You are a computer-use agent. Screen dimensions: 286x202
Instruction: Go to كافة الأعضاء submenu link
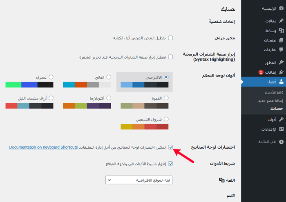click(x=274, y=93)
